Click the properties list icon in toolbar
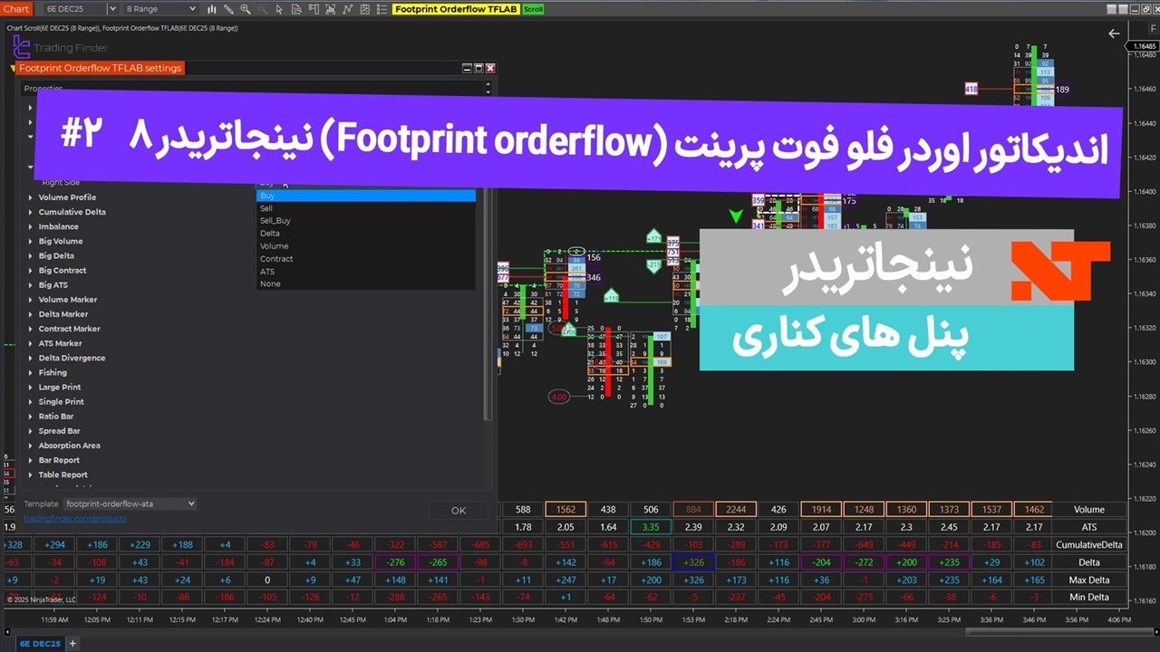The height and width of the screenshot is (652, 1160). (x=381, y=9)
